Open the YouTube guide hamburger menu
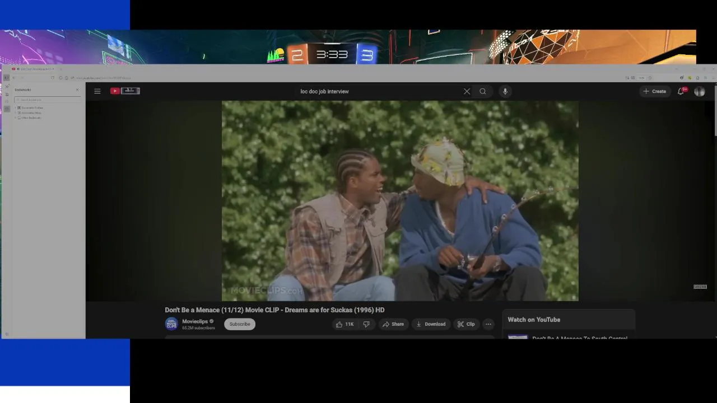Screen dimensions: 717x403 pos(97,91)
